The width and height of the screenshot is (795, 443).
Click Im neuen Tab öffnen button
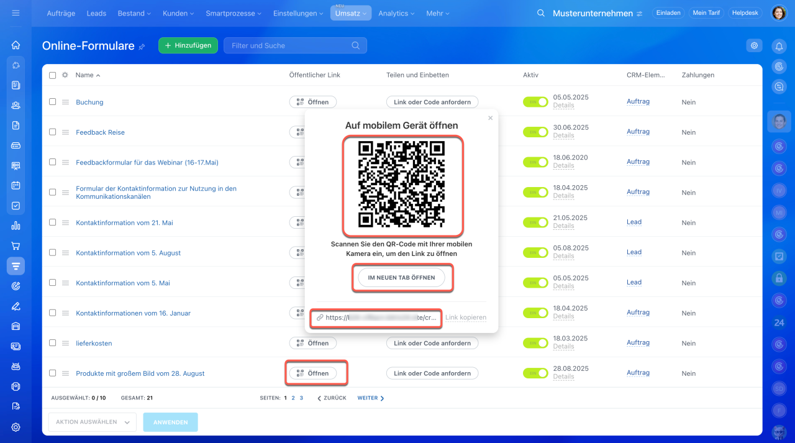[x=401, y=278]
